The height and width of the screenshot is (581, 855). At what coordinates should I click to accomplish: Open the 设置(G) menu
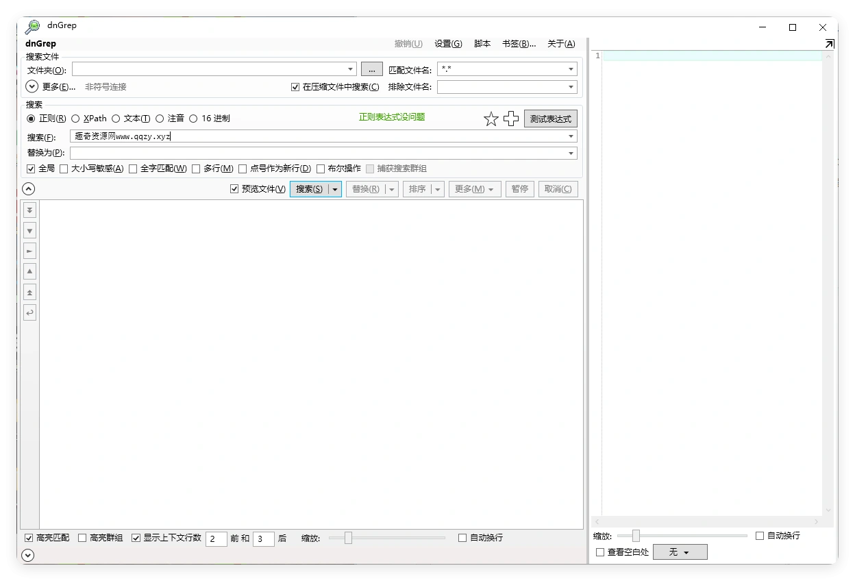447,43
